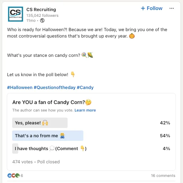Click the thinking face emoji in poll title
Screen dimensions: 183x183
88,102
